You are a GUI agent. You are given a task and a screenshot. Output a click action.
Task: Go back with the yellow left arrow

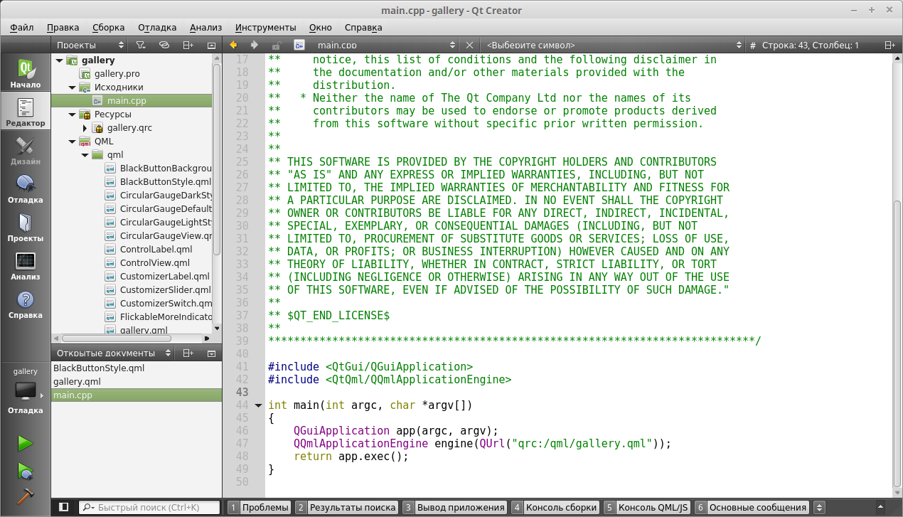[x=233, y=45]
